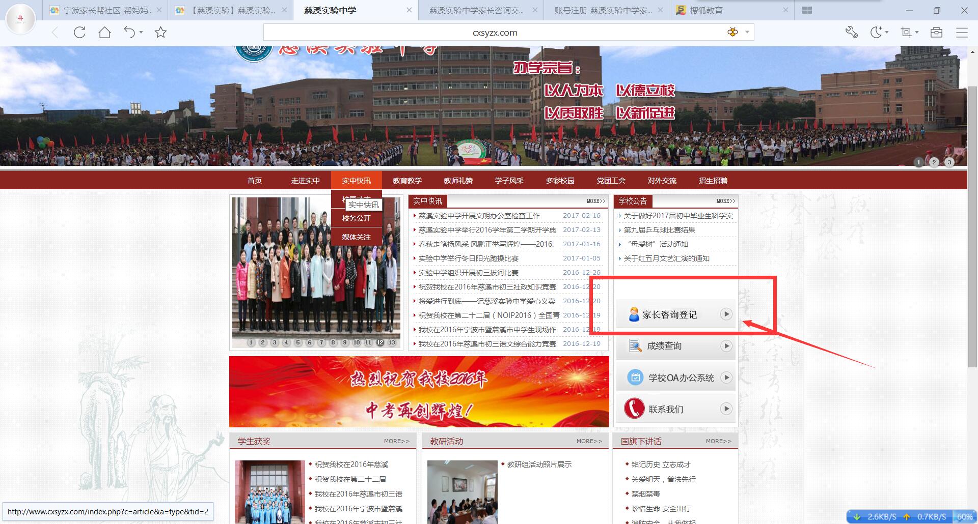The height and width of the screenshot is (524, 978).
Task: Open MORE link in 学校公告 section
Action: pyautogui.click(x=725, y=201)
